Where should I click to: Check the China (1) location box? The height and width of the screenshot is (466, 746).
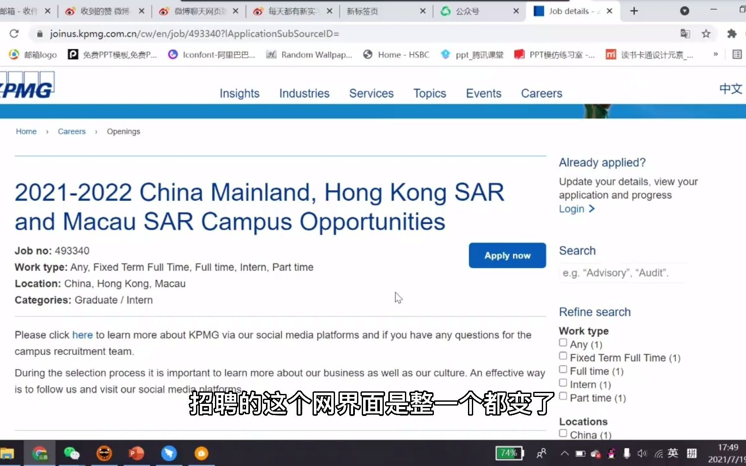[563, 433]
